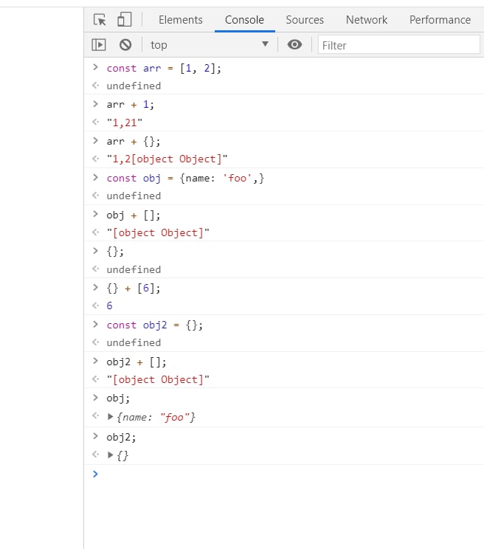Viewport: 484px width, 549px height.
Task: Open the Performance tab
Action: 440,20
